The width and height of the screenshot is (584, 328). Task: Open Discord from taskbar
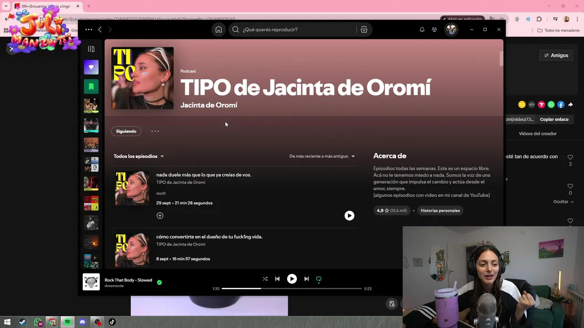(83, 322)
